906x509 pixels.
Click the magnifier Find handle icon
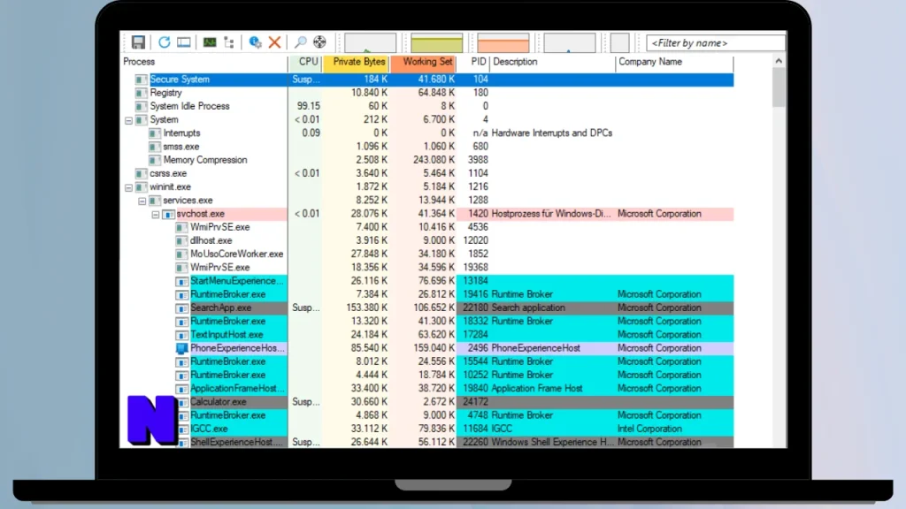(301, 42)
